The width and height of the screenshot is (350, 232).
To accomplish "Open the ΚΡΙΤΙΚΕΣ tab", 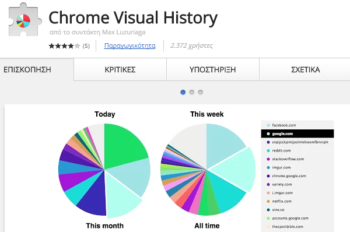I will [120, 69].
